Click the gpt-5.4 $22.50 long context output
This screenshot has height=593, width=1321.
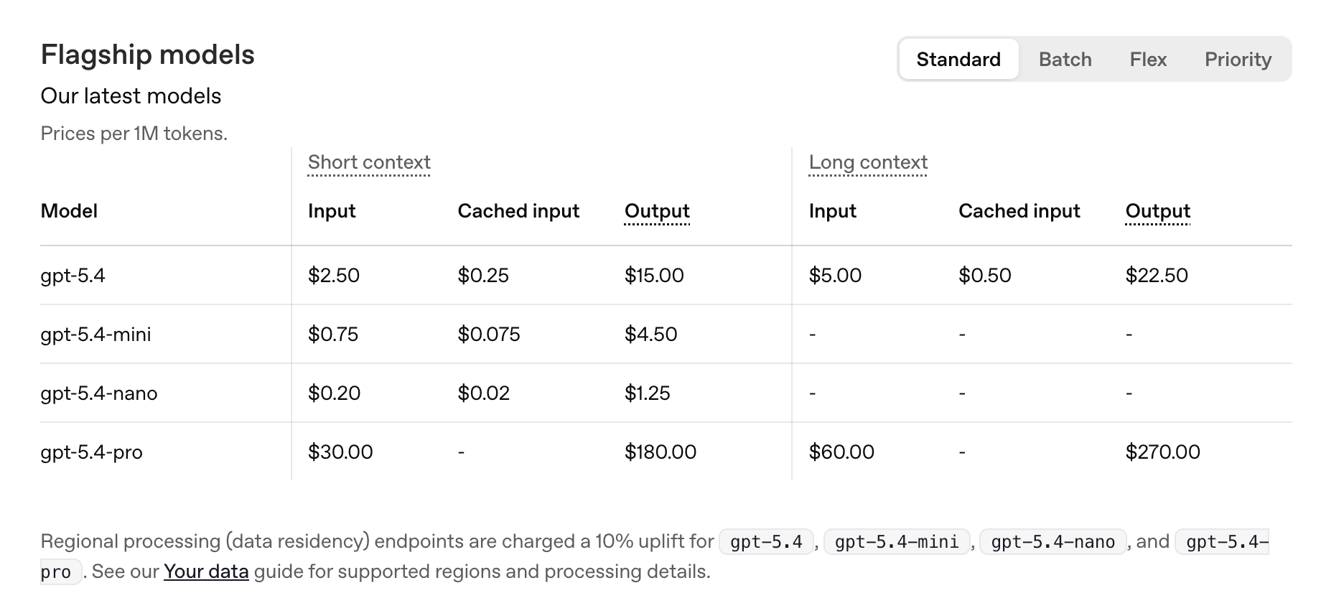pyautogui.click(x=1157, y=276)
